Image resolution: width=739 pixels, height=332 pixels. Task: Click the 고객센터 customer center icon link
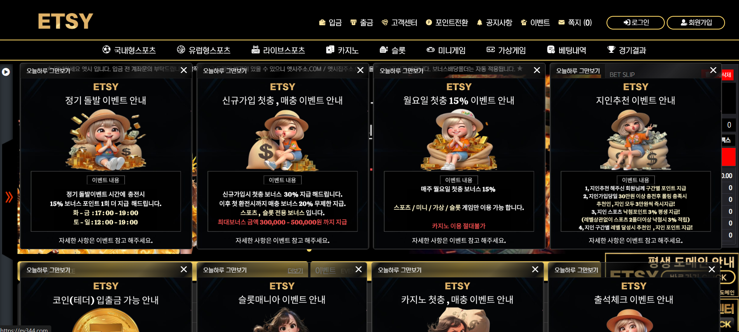[x=399, y=23]
